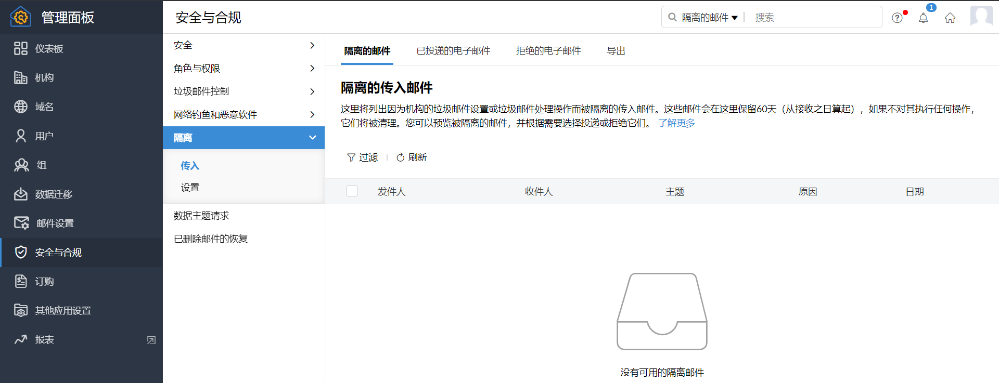Image resolution: width=999 pixels, height=383 pixels.
Task: Click the 原因 column header
Action: [808, 191]
